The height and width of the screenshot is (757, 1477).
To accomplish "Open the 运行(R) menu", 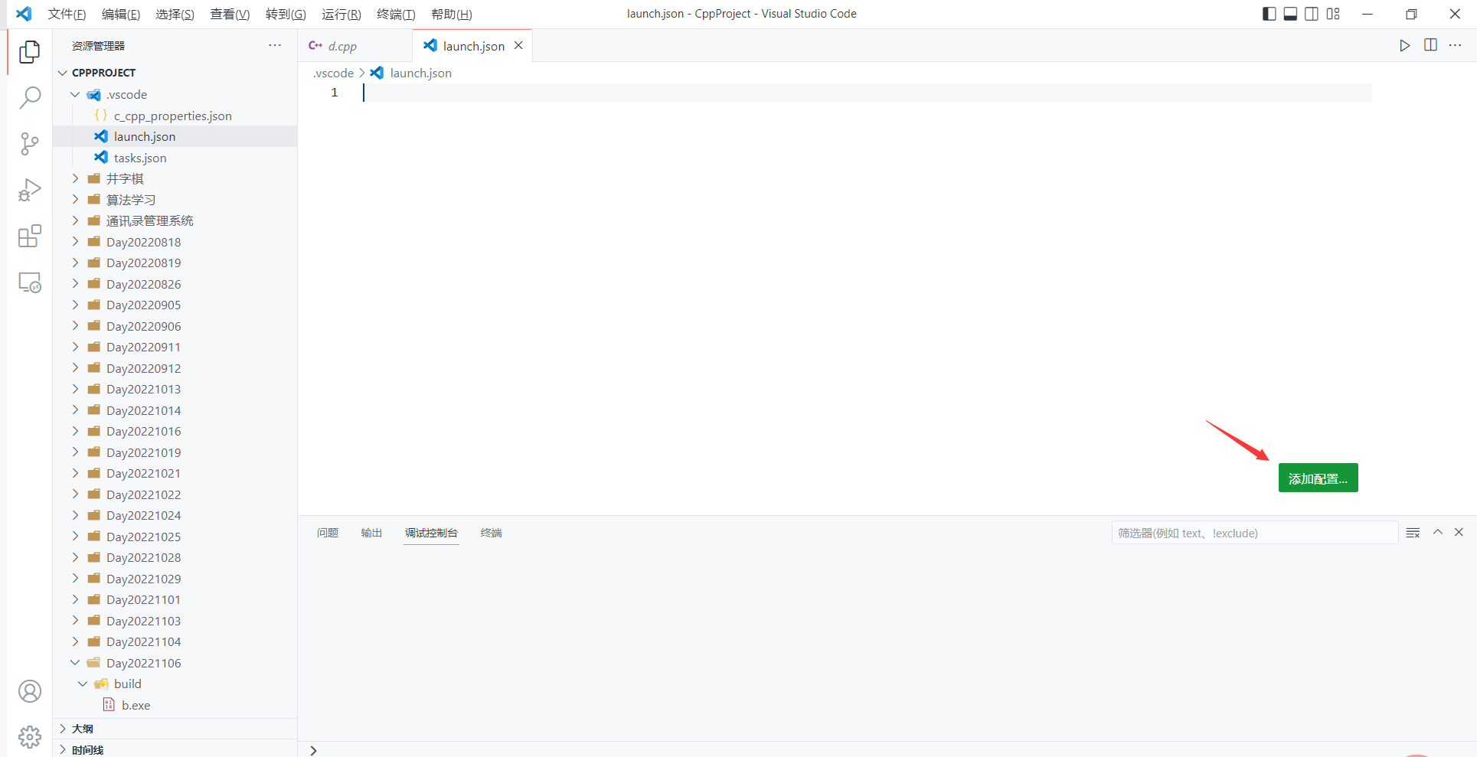I will [x=341, y=14].
